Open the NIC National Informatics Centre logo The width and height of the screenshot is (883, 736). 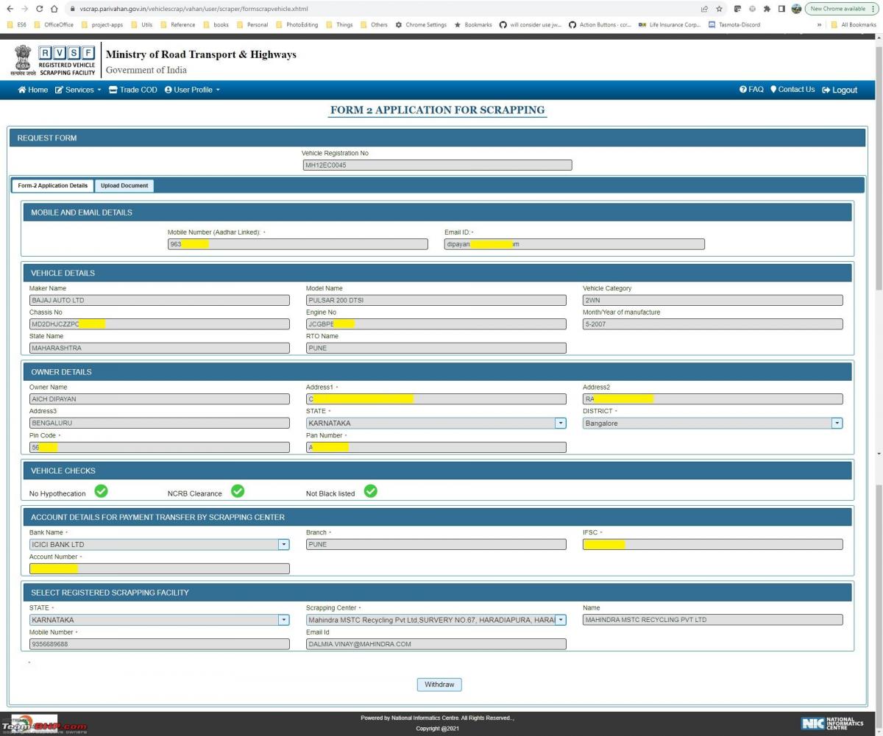[x=834, y=724]
